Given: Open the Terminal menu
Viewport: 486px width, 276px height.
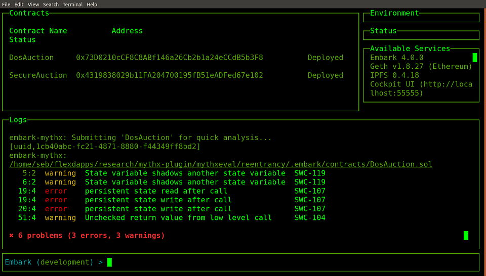Looking at the screenshot, I should tap(72, 5).
